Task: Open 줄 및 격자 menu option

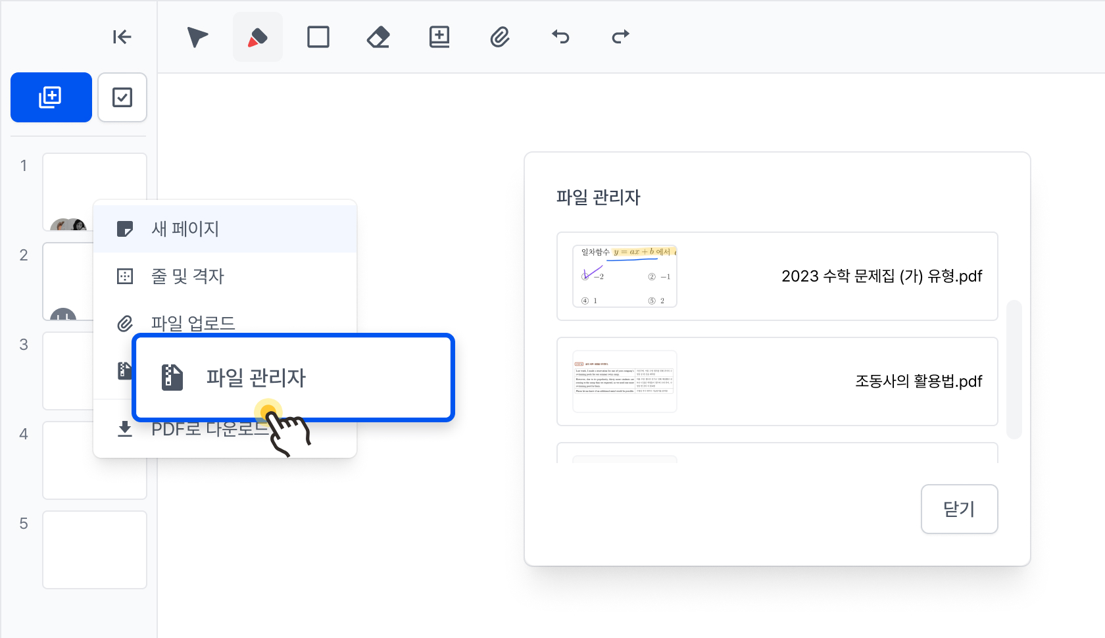Action: [225, 276]
